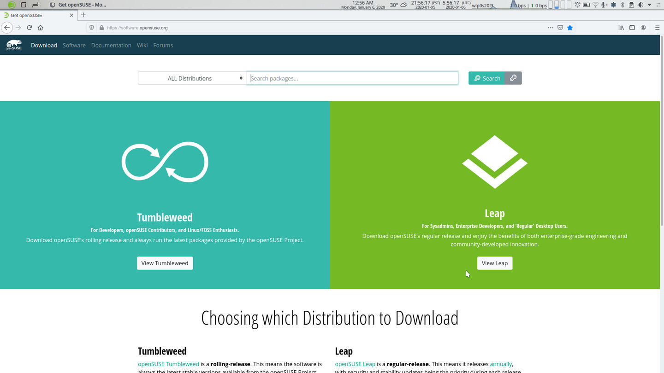Screen dimensions: 664x373
Task: Open page actions three-dot menu
Action: click(x=550, y=28)
